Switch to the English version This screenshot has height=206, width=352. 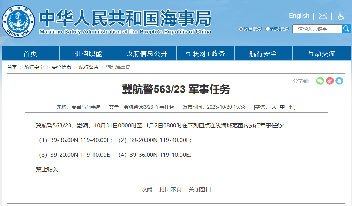pos(299,16)
